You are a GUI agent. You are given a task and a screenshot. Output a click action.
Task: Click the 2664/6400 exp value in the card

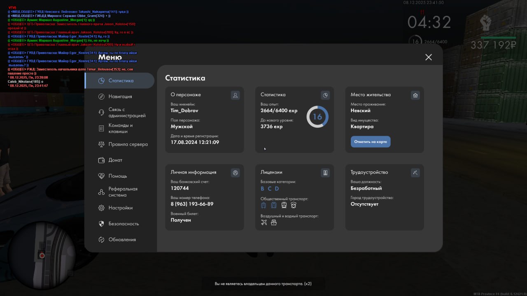point(279,111)
